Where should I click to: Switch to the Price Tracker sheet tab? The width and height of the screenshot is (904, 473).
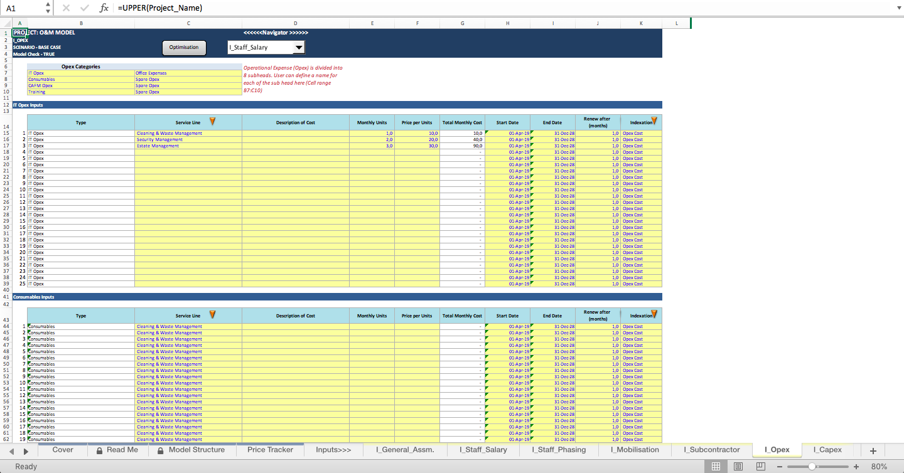pos(269,450)
